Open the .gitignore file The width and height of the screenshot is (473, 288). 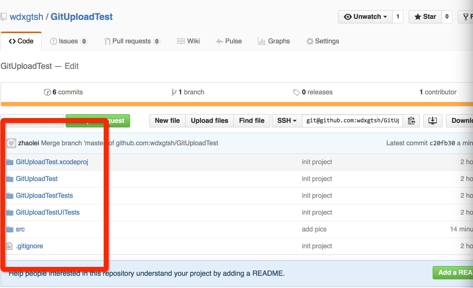tap(29, 246)
